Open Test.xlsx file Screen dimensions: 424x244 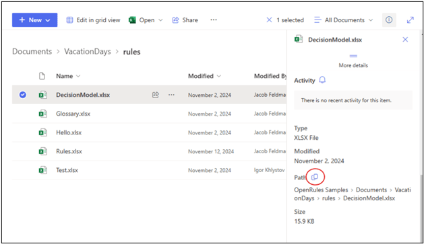coord(67,170)
